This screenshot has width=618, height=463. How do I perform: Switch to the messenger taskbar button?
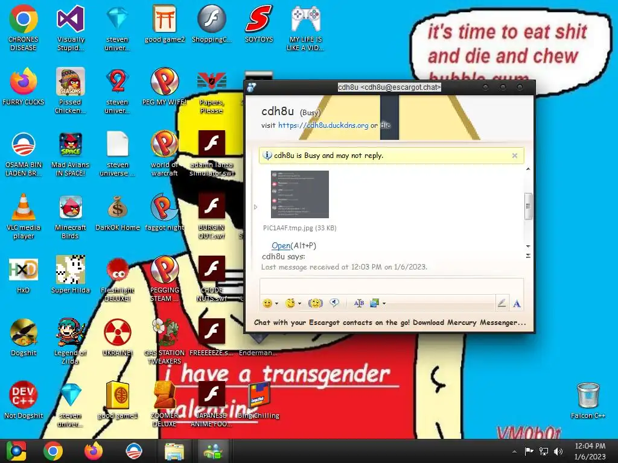tap(213, 451)
